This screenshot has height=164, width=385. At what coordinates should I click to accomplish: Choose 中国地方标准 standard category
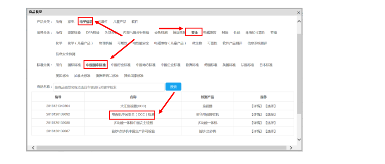[x=146, y=65]
